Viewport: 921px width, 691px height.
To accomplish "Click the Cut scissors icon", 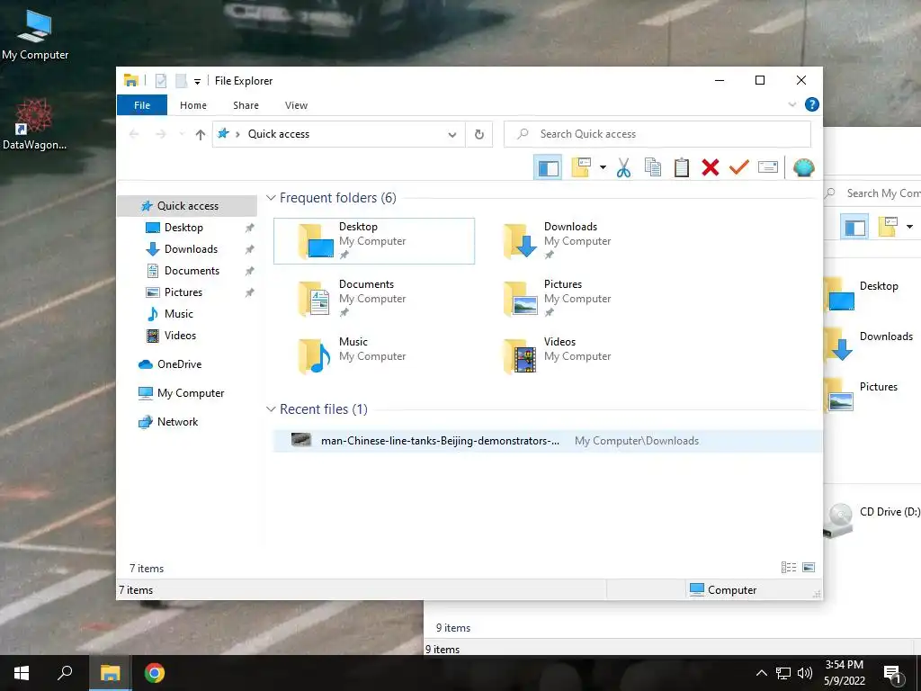I will click(x=624, y=167).
